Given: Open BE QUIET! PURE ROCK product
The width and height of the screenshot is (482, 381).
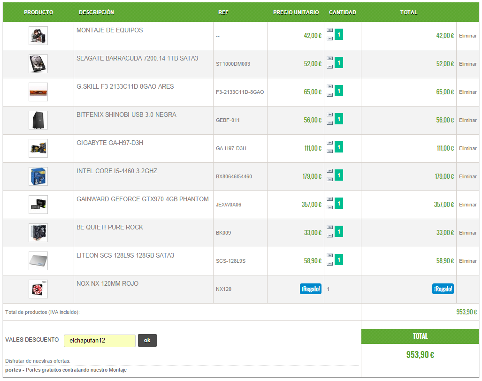Looking at the screenshot, I should (x=110, y=228).
